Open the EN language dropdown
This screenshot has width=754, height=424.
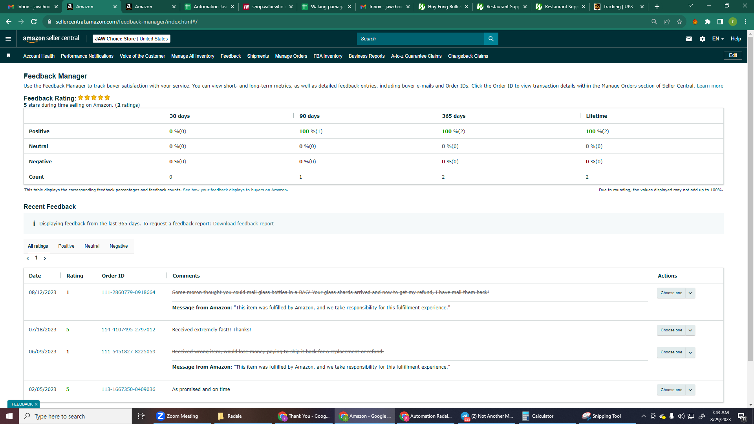pos(718,38)
